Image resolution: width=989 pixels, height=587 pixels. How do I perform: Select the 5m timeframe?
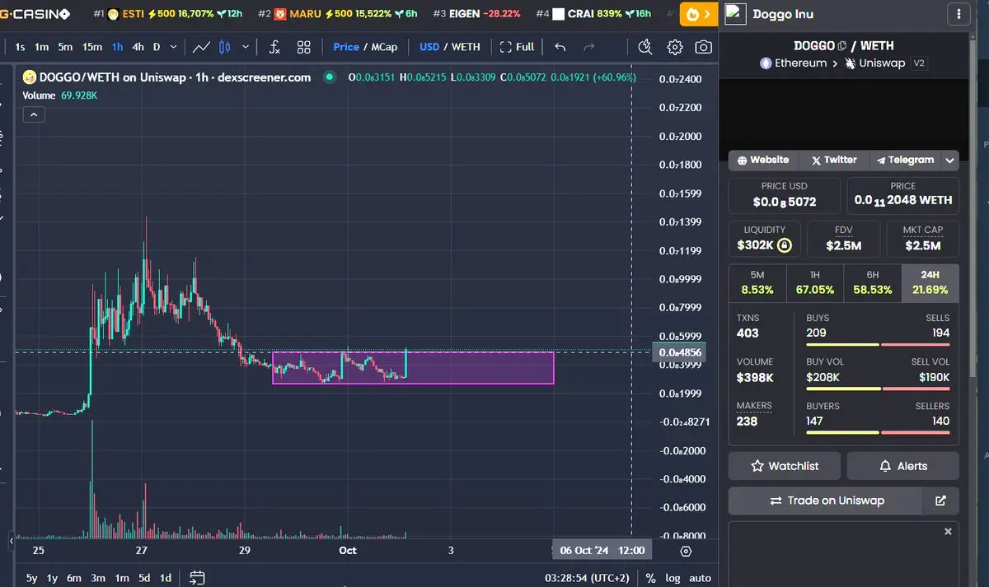(65, 47)
